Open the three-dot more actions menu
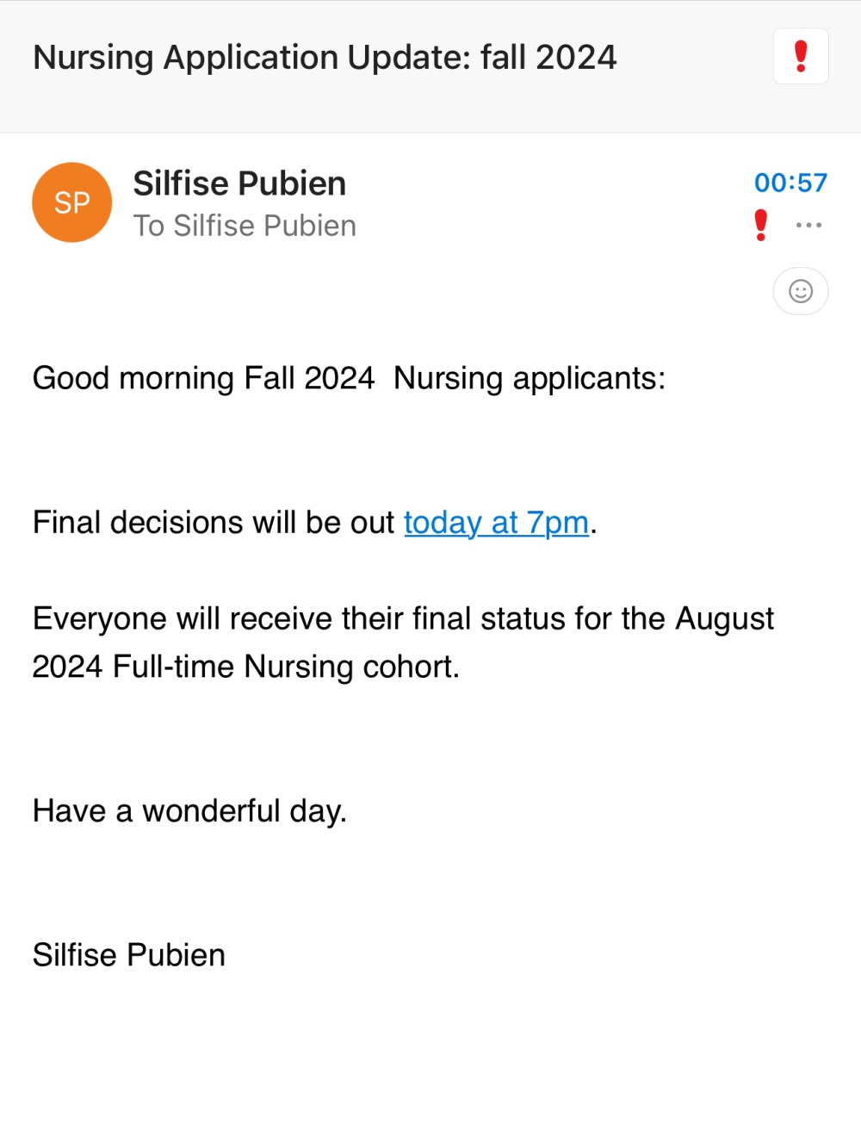Viewport: 861px width, 1130px height. point(808,225)
